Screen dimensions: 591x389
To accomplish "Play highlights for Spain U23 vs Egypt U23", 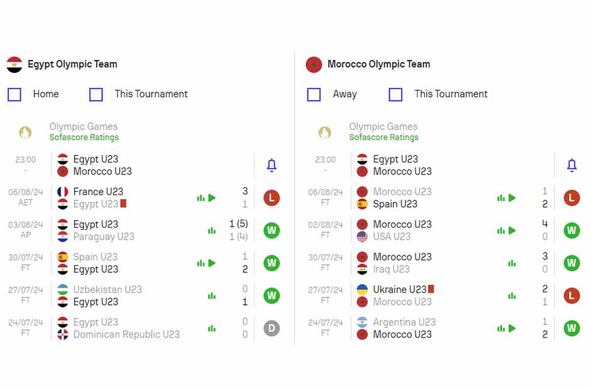I will (x=212, y=263).
